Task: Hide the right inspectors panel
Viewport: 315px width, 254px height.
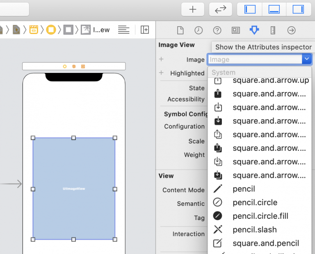Action: [x=298, y=9]
